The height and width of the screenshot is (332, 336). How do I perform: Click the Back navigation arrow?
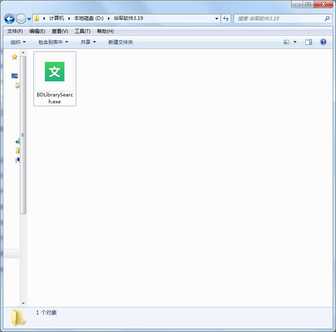9,19
